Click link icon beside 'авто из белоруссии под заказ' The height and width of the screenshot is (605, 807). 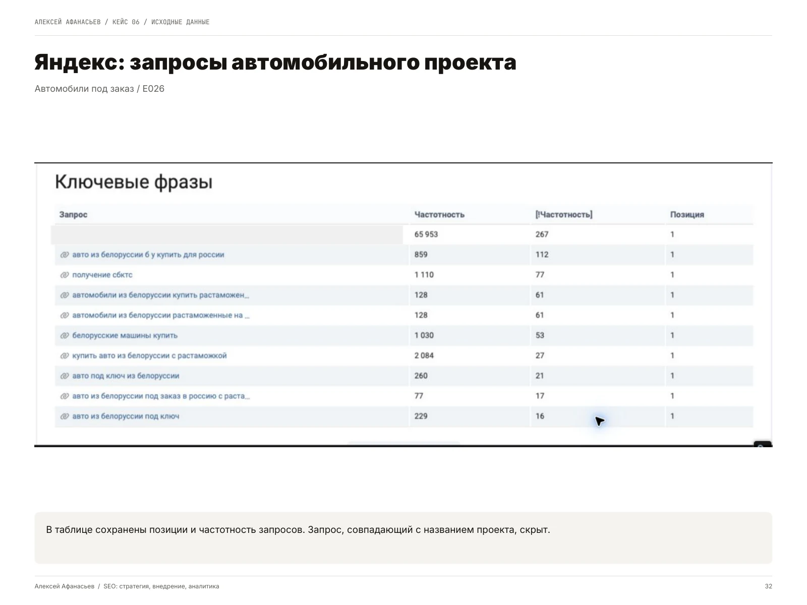[x=64, y=396]
